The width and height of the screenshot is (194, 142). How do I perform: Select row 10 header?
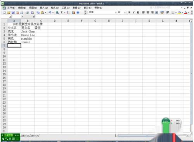click(x=4, y=56)
